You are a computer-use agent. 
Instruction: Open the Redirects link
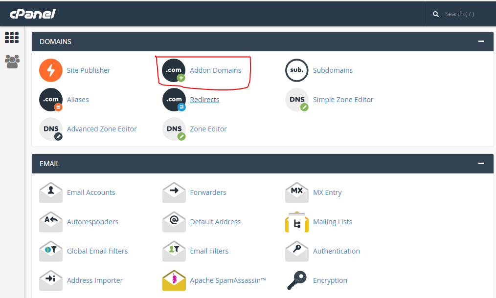[x=204, y=100]
